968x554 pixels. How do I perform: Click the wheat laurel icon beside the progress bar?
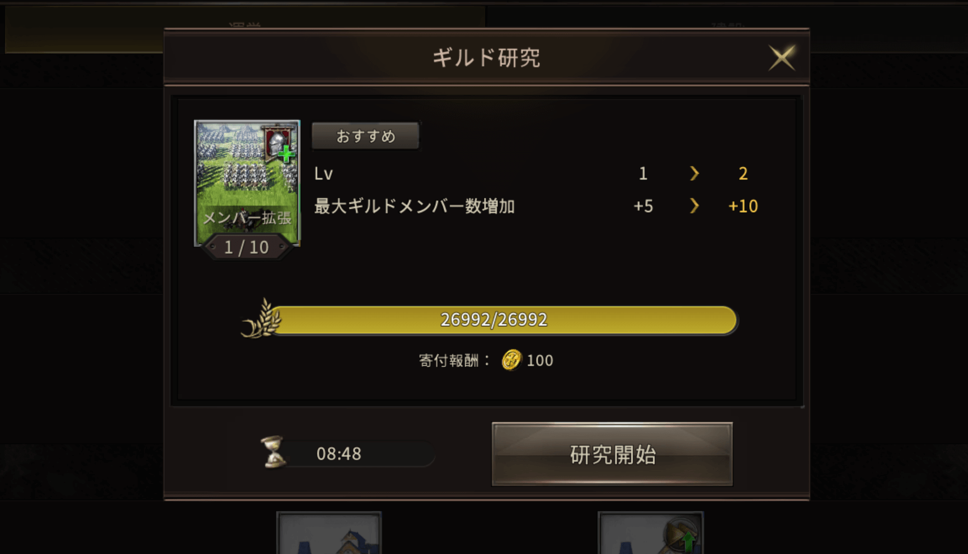(262, 319)
